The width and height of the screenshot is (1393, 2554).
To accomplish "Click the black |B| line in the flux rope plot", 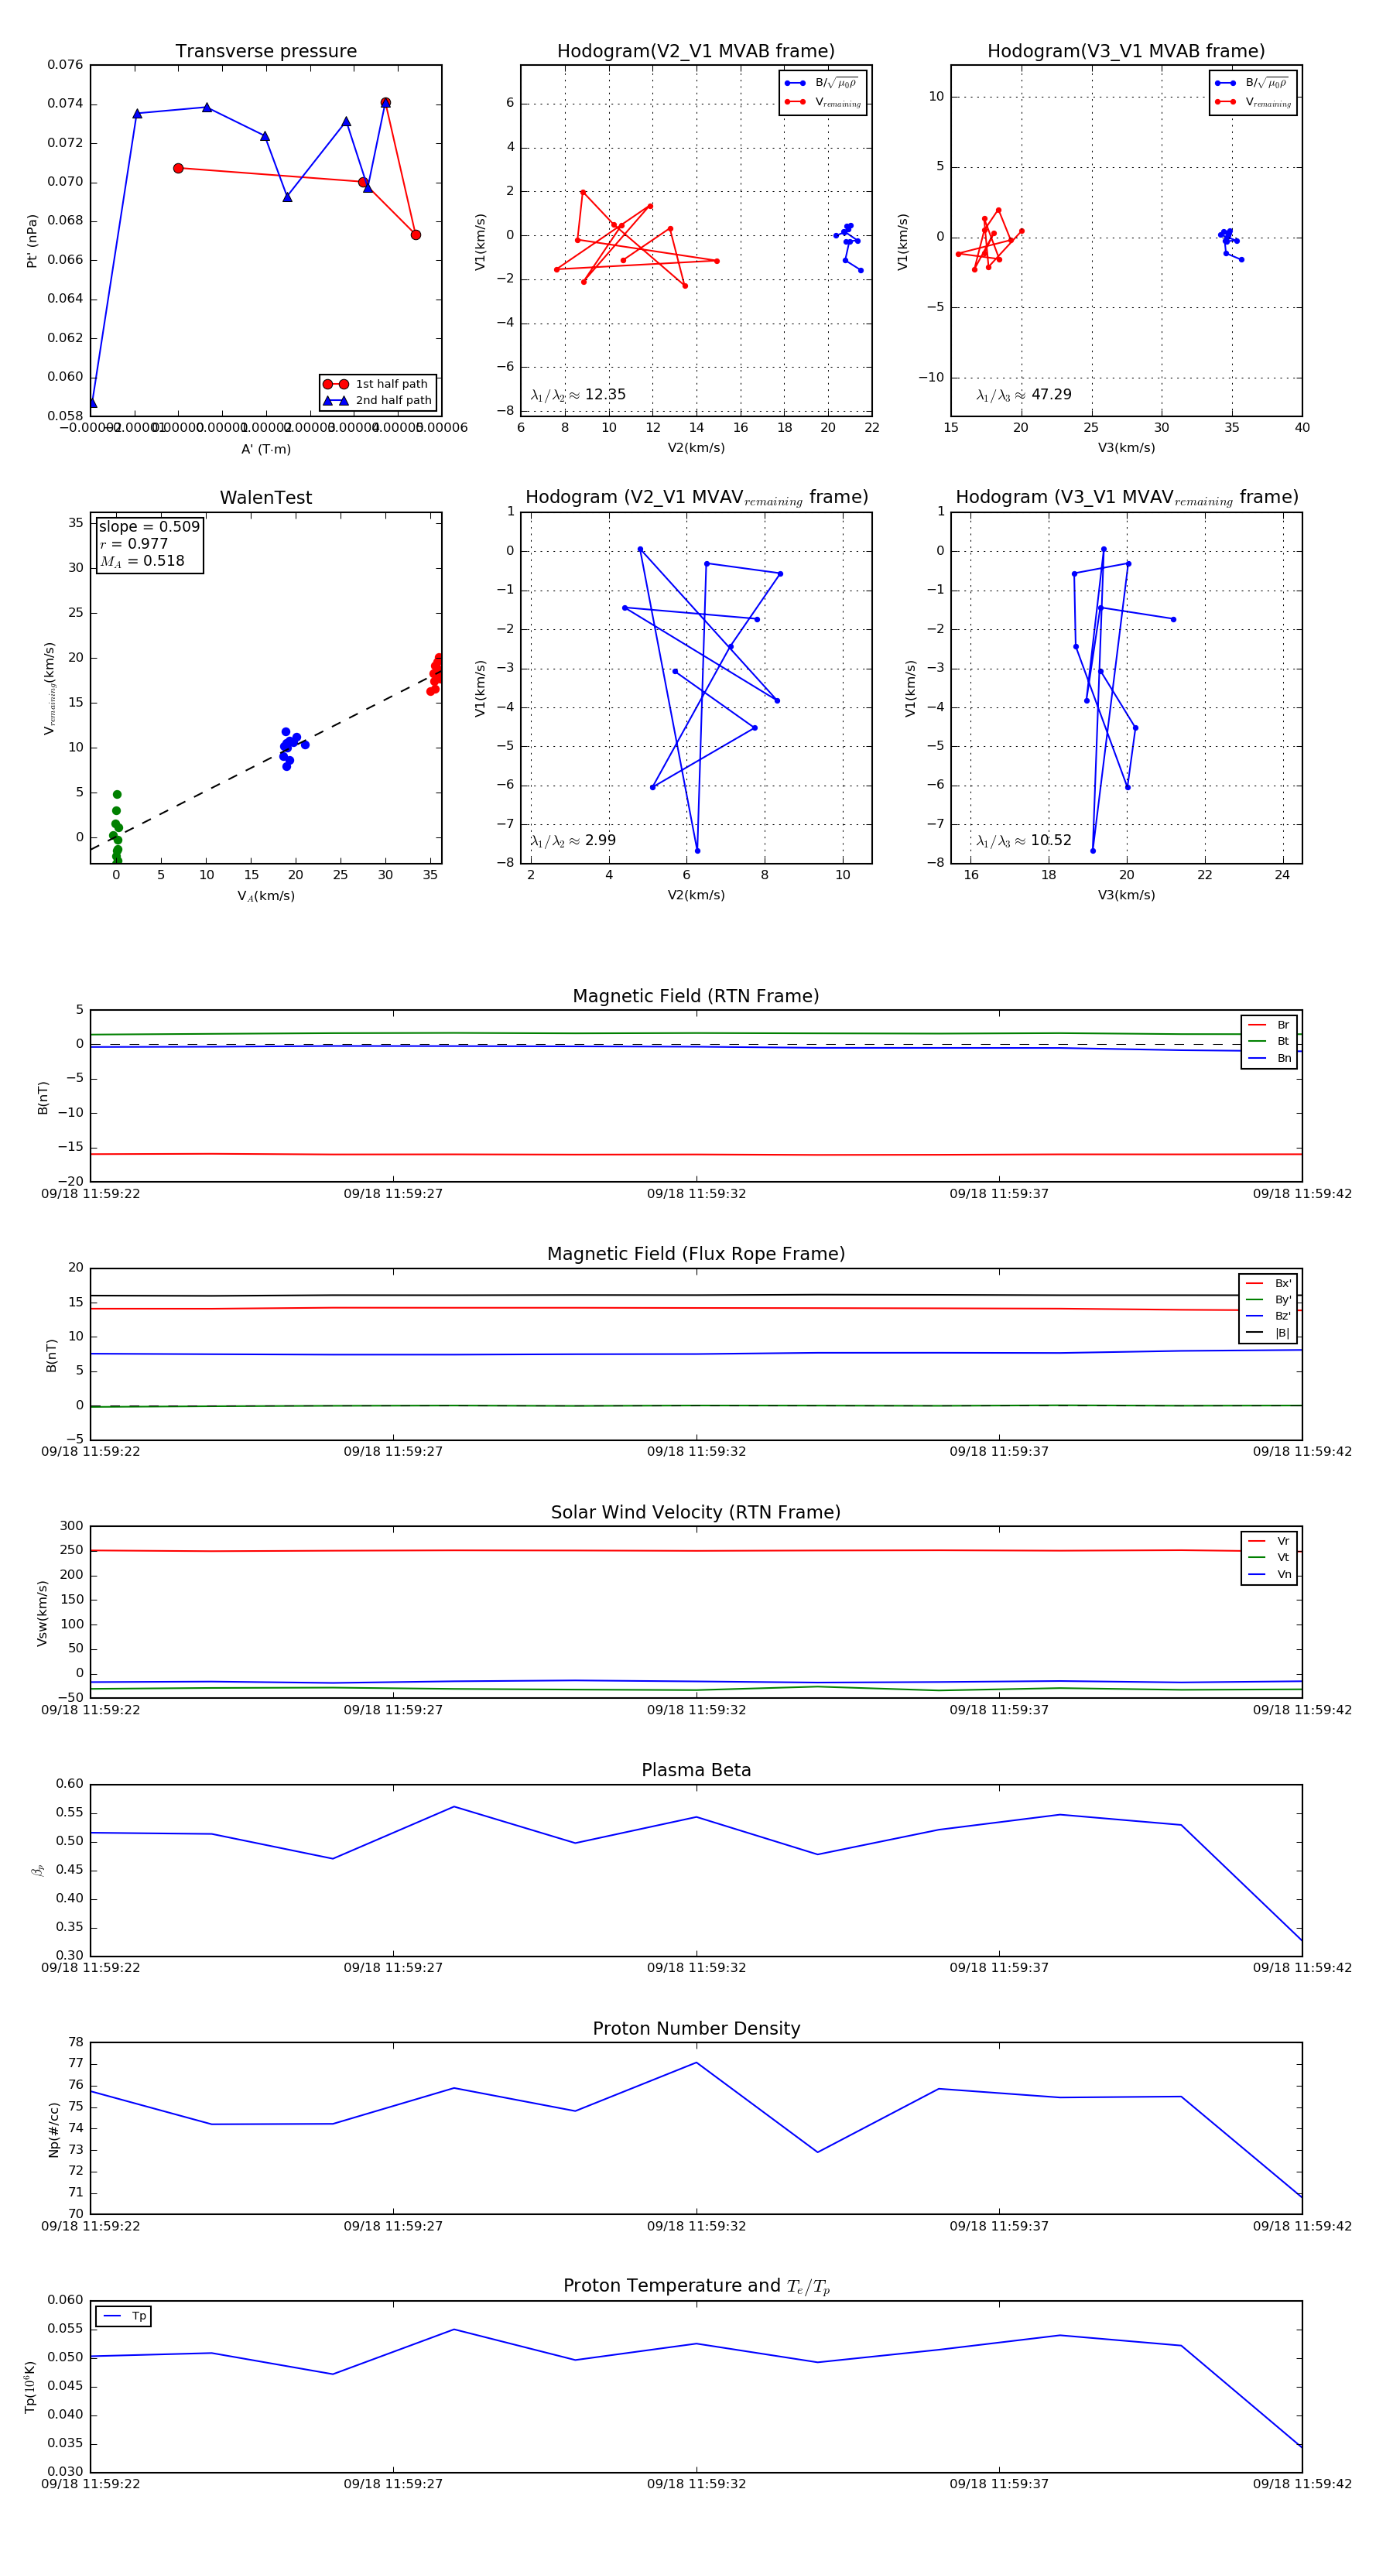I will coord(695,1295).
